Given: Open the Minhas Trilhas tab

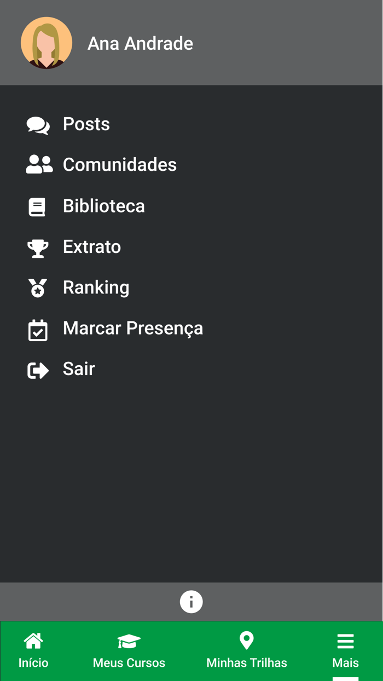Looking at the screenshot, I should pos(246,650).
